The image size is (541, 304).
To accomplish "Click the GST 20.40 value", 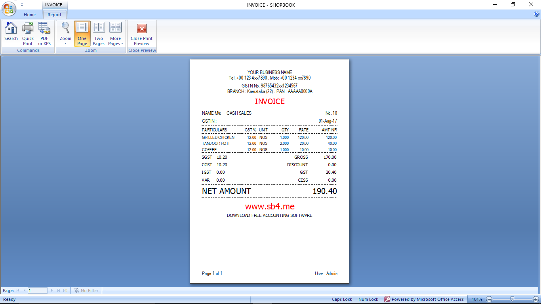I will click(x=331, y=172).
